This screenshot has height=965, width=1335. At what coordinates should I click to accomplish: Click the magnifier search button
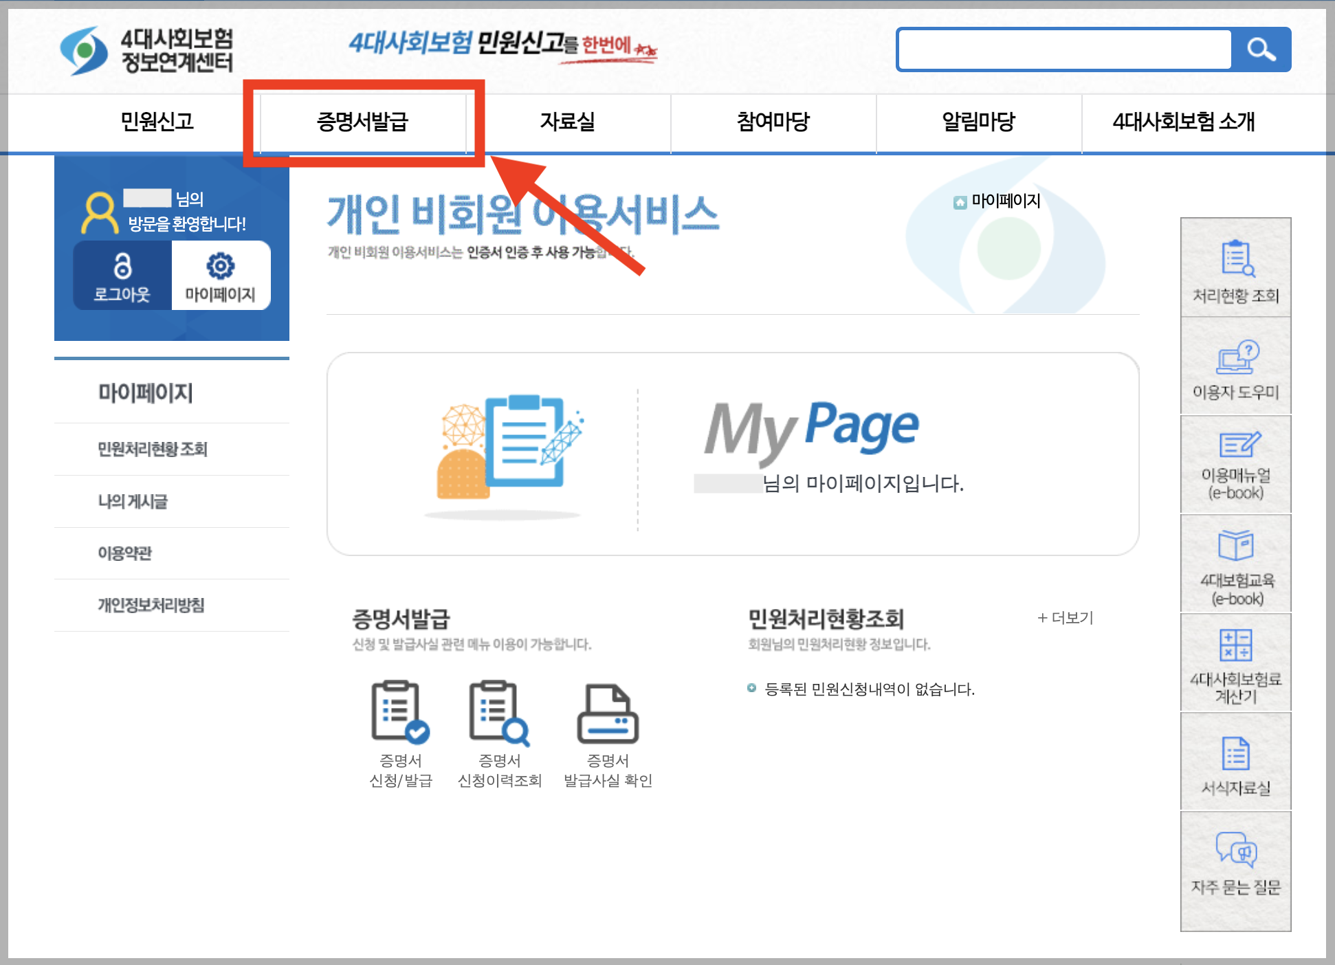pyautogui.click(x=1261, y=49)
